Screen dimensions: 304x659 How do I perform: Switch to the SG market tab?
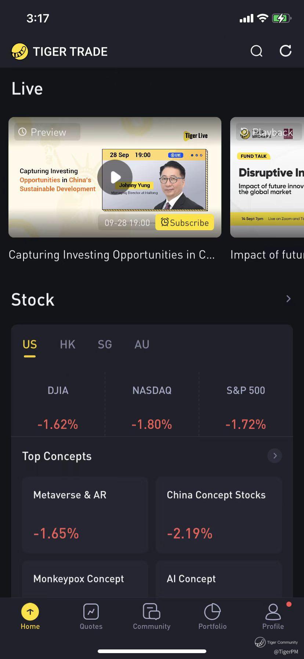pos(105,345)
